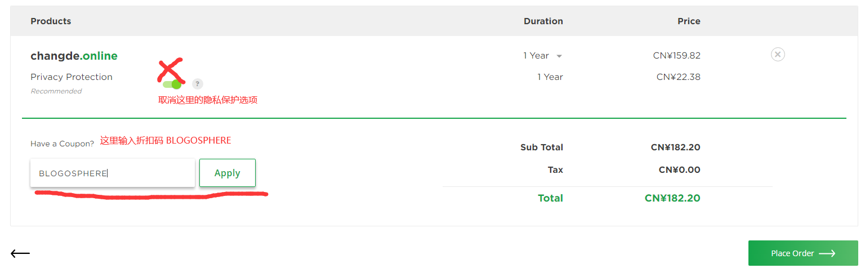The image size is (865, 268).
Task: Click the Price column header
Action: point(689,21)
